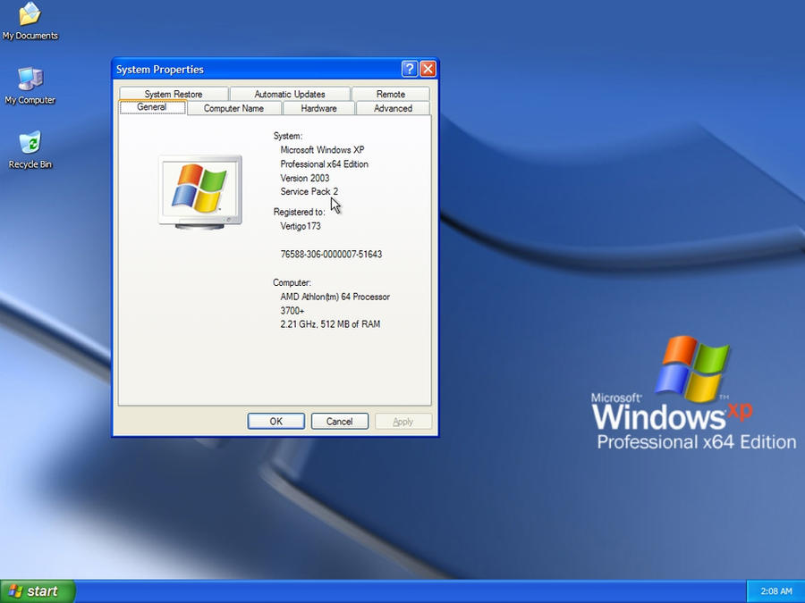
Task: Switch to the System Restore tab
Action: 174,94
